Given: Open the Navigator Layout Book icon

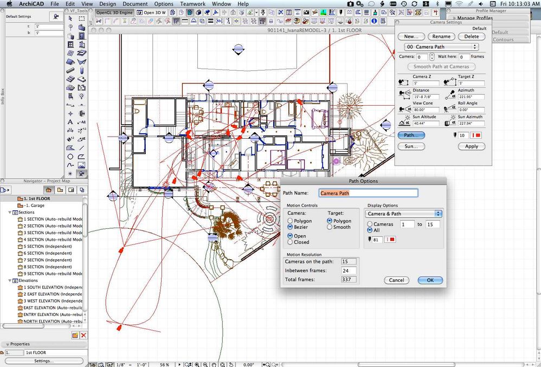Looking at the screenshot, I should point(71,190).
